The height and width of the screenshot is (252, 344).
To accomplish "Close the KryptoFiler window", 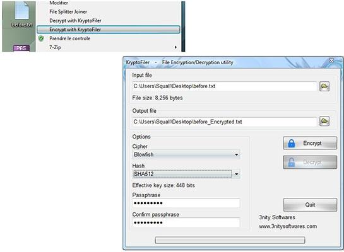I will click(x=331, y=60).
